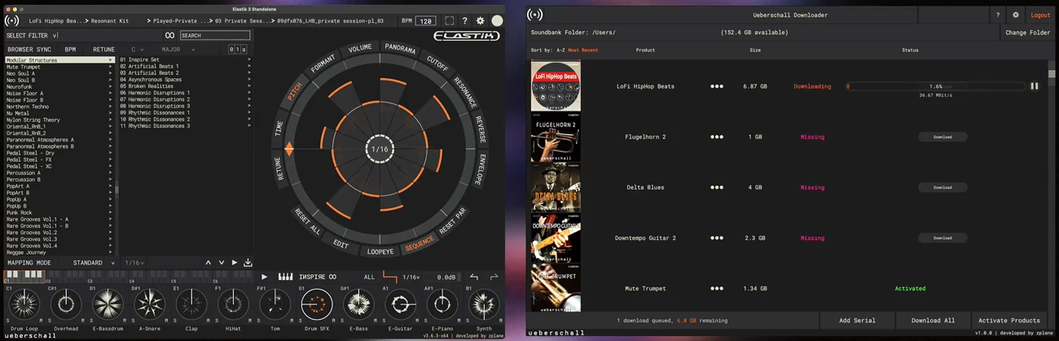Sort products by A-Z
The width and height of the screenshot is (1059, 341).
coord(560,50)
